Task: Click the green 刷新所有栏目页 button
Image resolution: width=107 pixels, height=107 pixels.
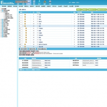Action: 92,9
